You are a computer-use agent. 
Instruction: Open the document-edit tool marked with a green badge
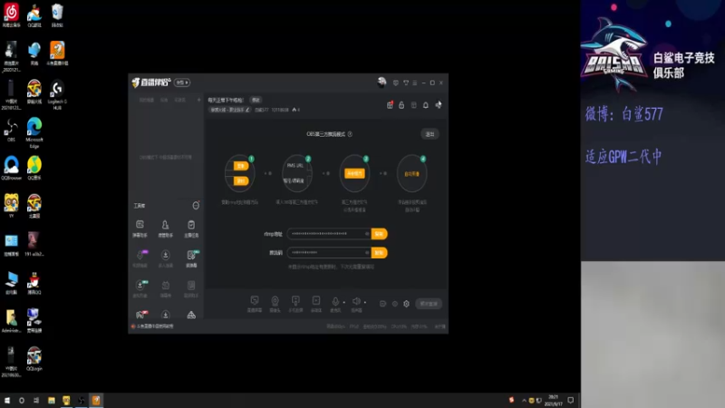tap(191, 258)
